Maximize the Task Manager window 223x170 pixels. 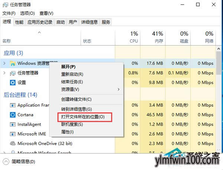coord(198,5)
